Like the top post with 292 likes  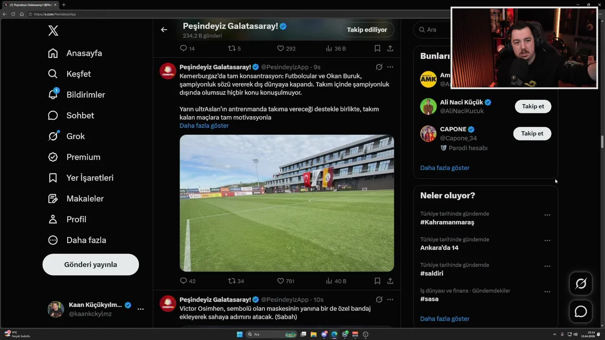(x=286, y=49)
